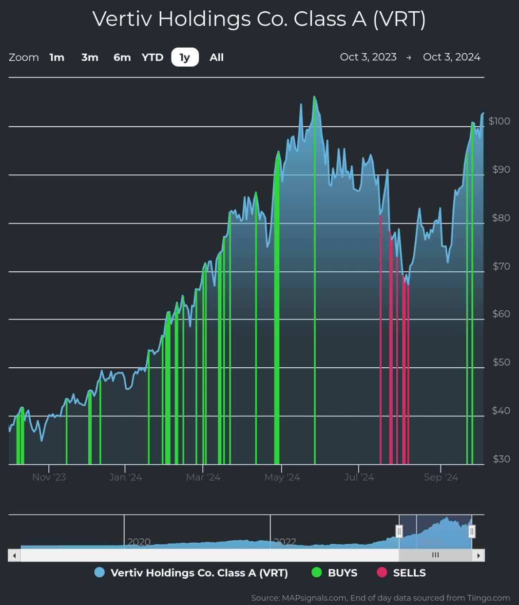Edit the end date Oct 3, 2024
519x605 pixels.
(x=452, y=57)
